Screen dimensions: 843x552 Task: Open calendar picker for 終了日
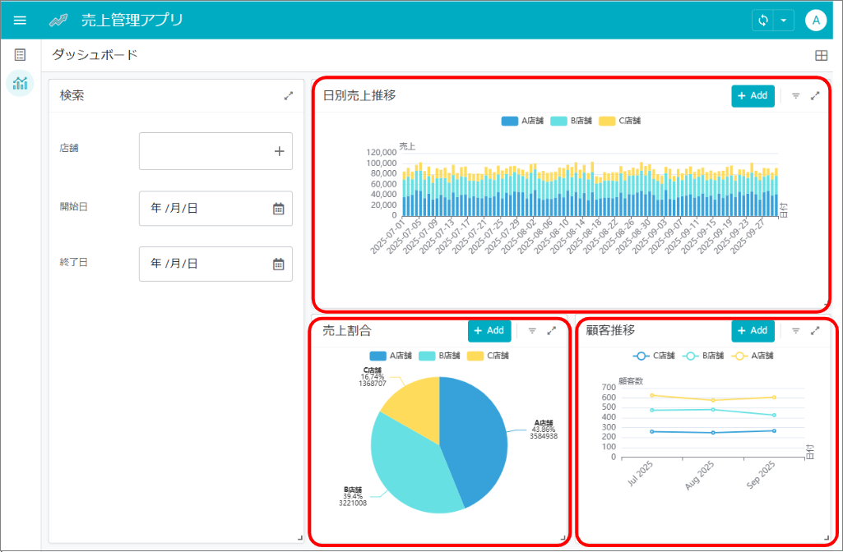[278, 264]
